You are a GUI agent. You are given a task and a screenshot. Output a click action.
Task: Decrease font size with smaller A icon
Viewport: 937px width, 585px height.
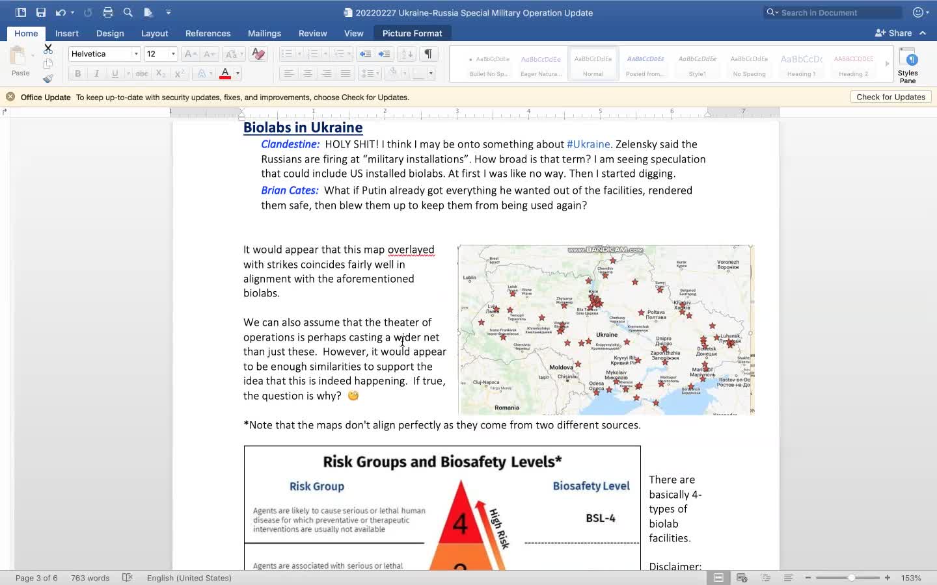click(x=208, y=54)
